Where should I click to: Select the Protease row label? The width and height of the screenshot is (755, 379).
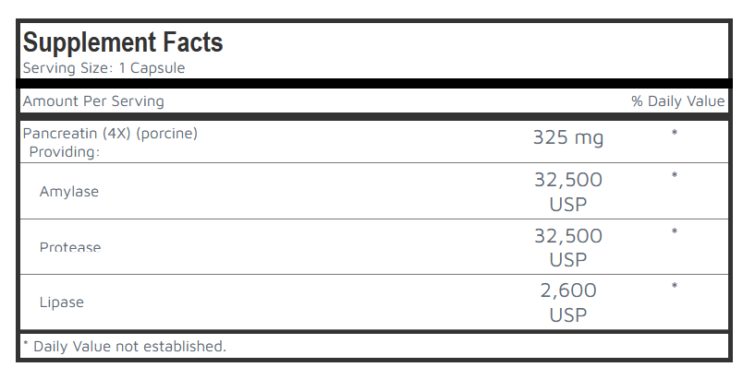pos(70,246)
